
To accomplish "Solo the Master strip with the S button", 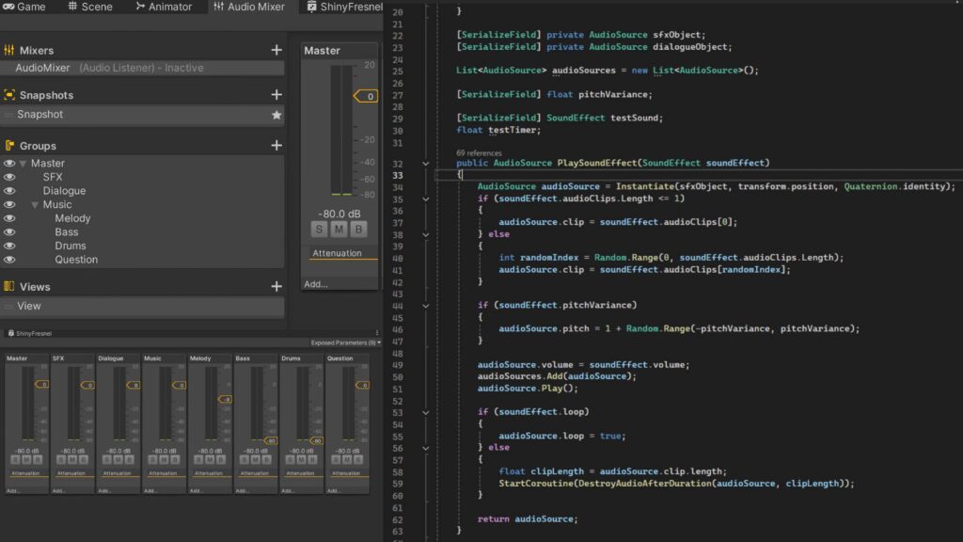I will (x=319, y=229).
